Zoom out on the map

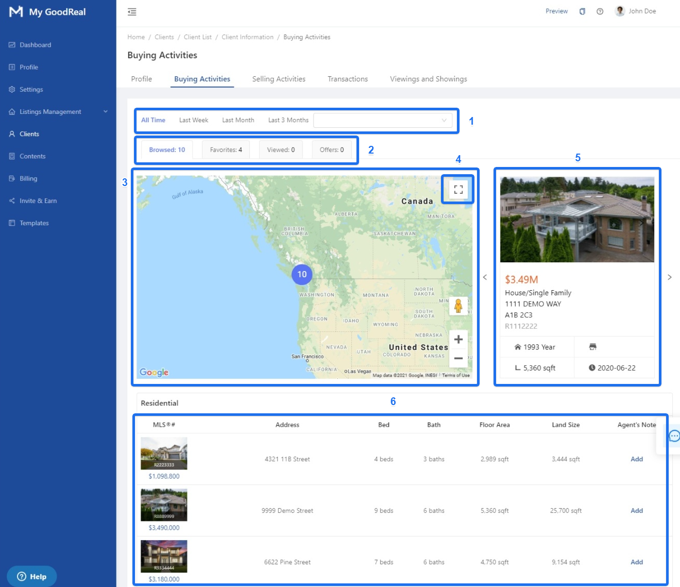pos(458,358)
